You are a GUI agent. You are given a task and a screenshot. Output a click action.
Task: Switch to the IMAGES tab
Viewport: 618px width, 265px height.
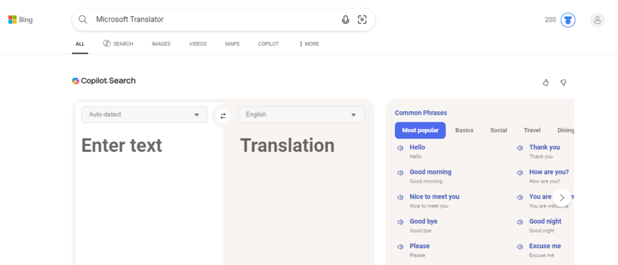pos(161,43)
